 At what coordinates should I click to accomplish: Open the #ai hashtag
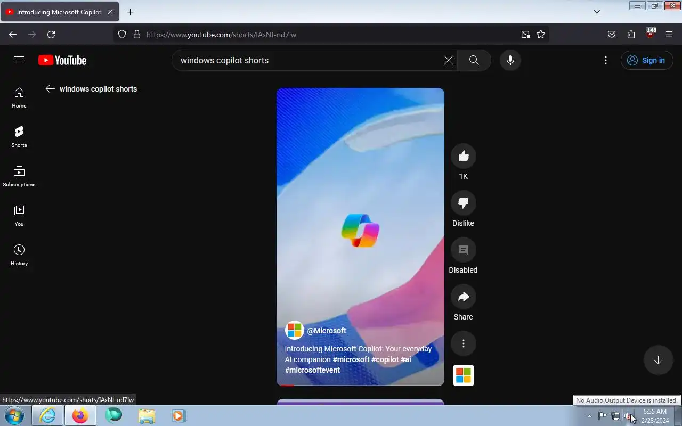click(x=406, y=359)
